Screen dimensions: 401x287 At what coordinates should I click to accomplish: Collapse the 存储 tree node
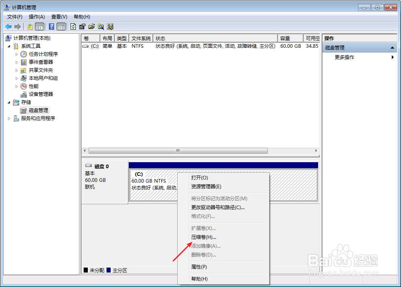pos(9,102)
